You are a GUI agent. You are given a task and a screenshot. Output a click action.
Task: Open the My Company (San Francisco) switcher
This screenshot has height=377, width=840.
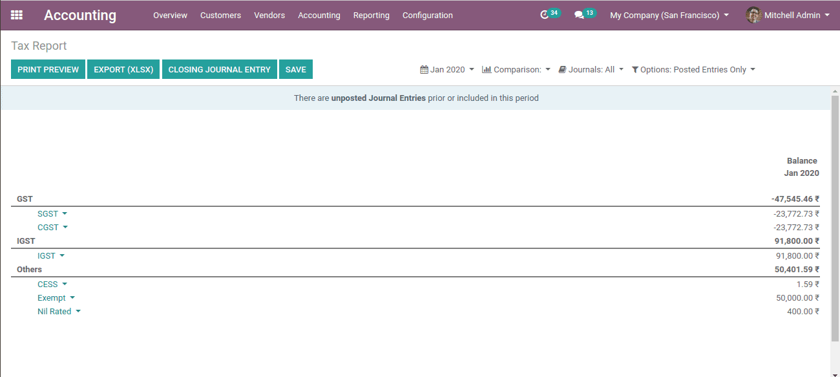click(669, 15)
